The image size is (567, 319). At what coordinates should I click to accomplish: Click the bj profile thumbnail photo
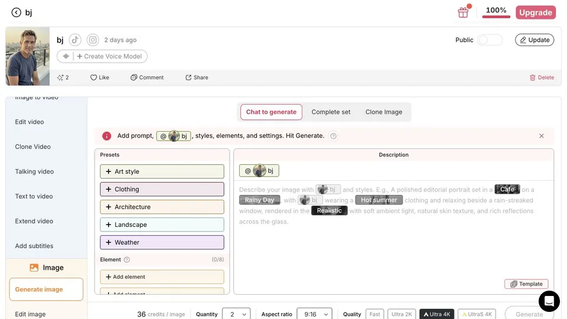(28, 56)
